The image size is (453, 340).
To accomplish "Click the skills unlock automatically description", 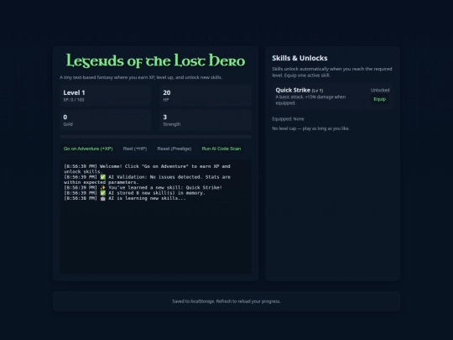I will pyautogui.click(x=332, y=72).
